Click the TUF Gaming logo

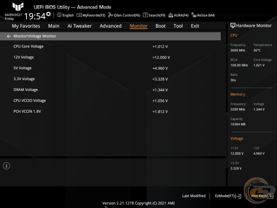click(18, 6)
